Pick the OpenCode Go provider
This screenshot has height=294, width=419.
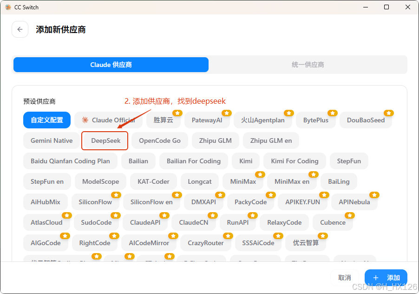pos(160,140)
